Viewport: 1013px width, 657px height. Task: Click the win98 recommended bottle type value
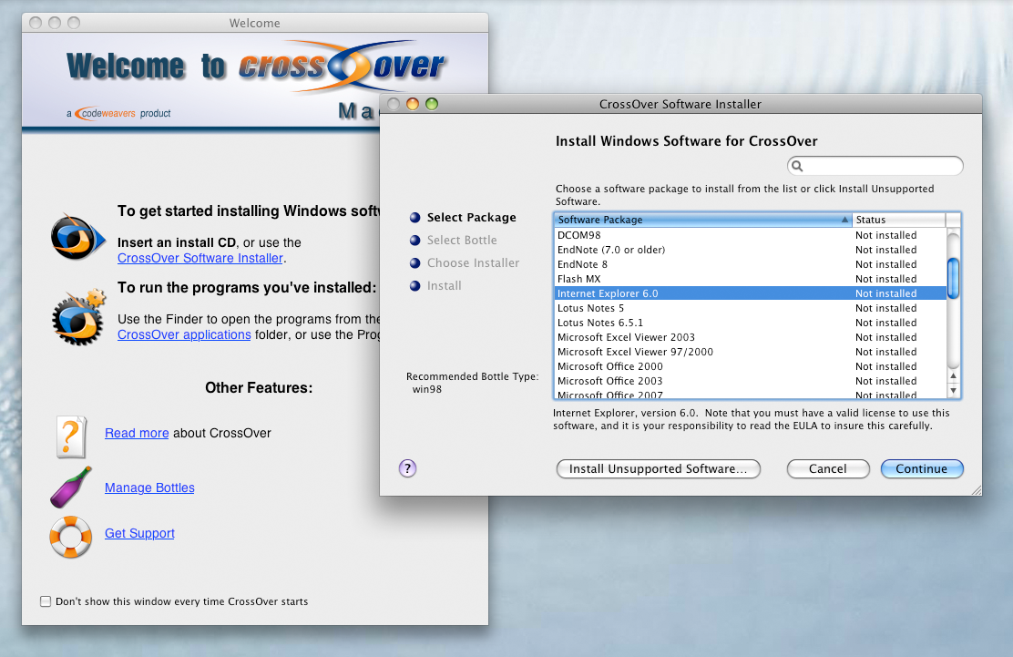click(x=427, y=389)
